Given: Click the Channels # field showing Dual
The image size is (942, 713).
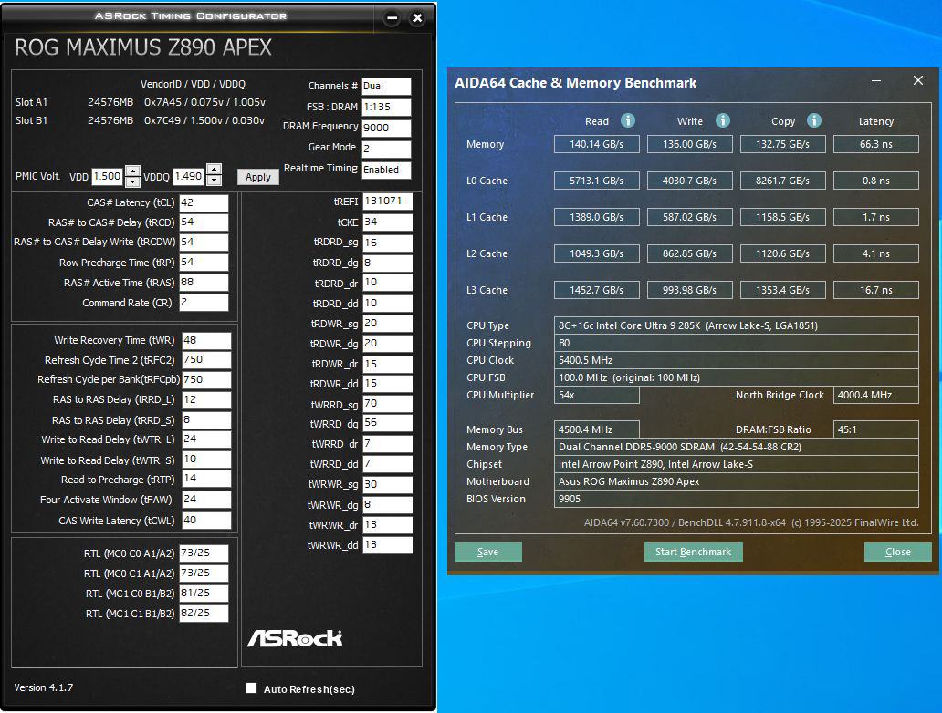Looking at the screenshot, I should pyautogui.click(x=386, y=86).
